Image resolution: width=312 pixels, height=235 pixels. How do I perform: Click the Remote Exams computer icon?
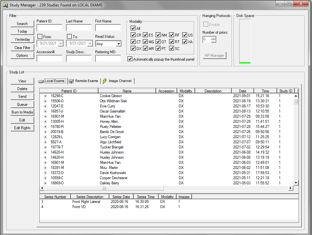[71, 81]
